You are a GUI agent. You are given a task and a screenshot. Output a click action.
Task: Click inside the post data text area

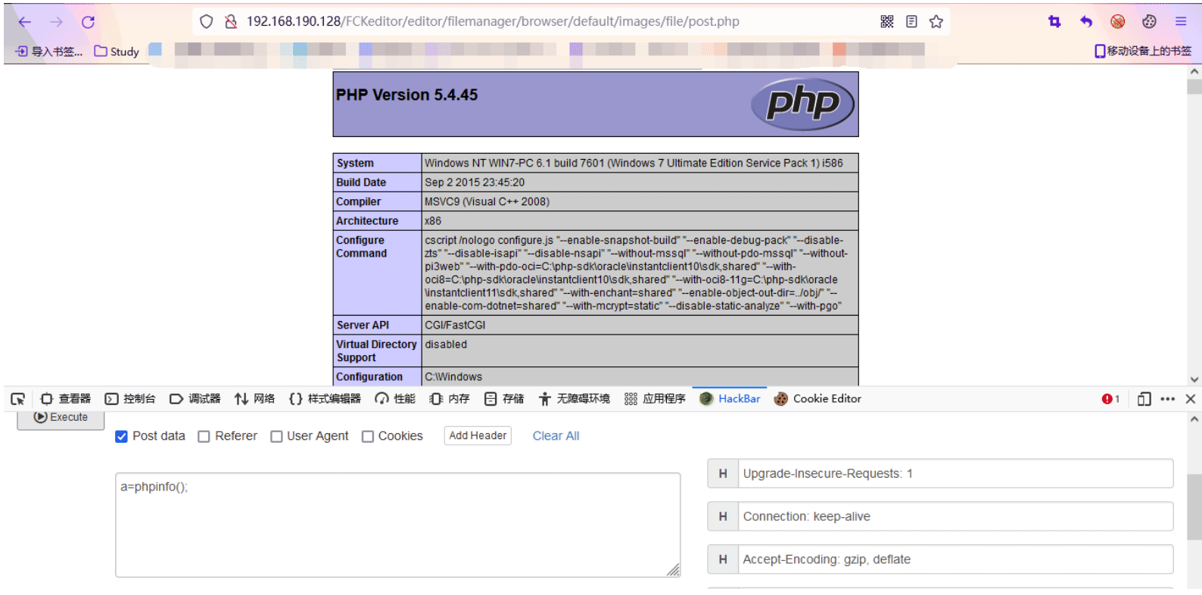(398, 525)
